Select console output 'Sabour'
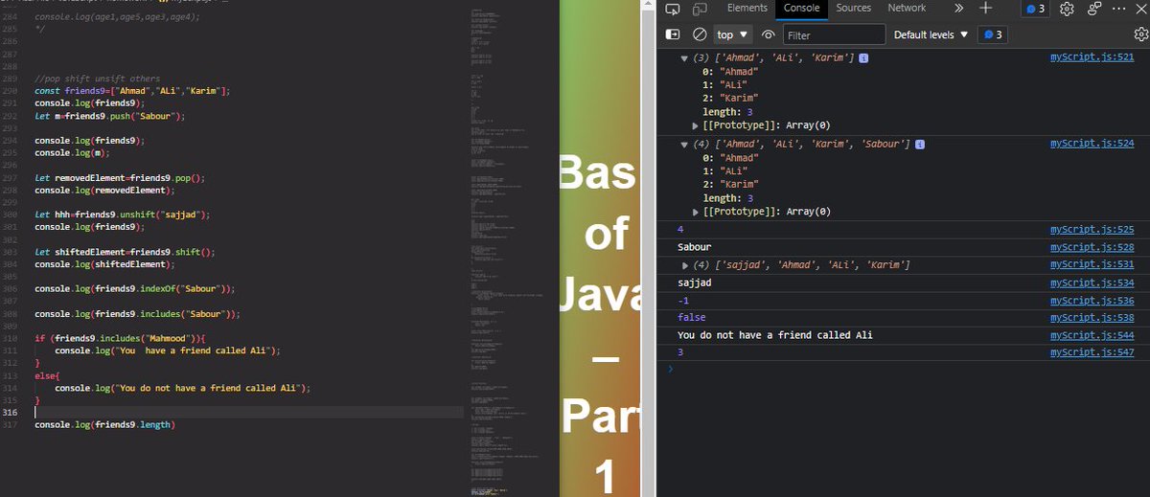Image resolution: width=1150 pixels, height=497 pixels. 694,247
